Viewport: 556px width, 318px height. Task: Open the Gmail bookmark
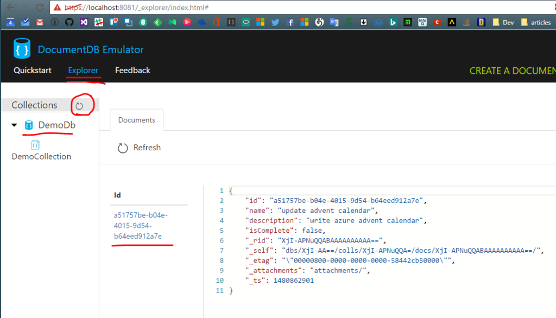[40, 22]
